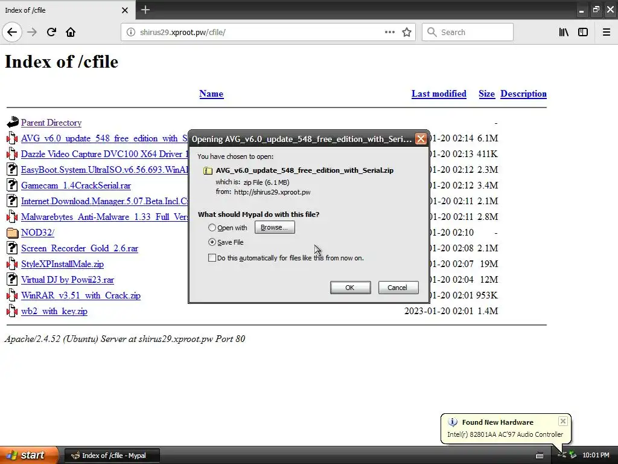Download wb2_with_key.zip link
Image resolution: width=618 pixels, height=464 pixels.
point(54,311)
